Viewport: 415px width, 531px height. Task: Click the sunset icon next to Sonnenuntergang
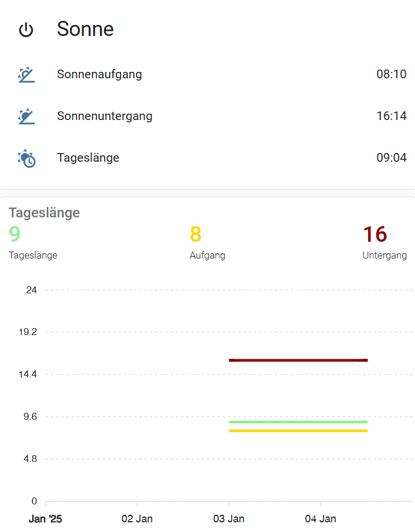click(x=26, y=117)
